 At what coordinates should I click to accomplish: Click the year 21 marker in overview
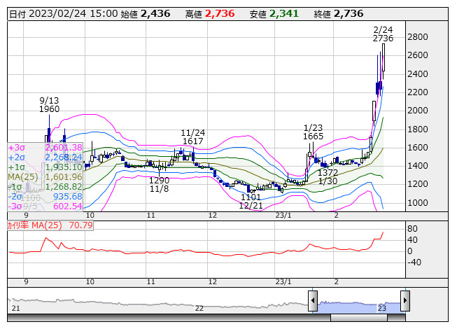[x=15, y=308]
